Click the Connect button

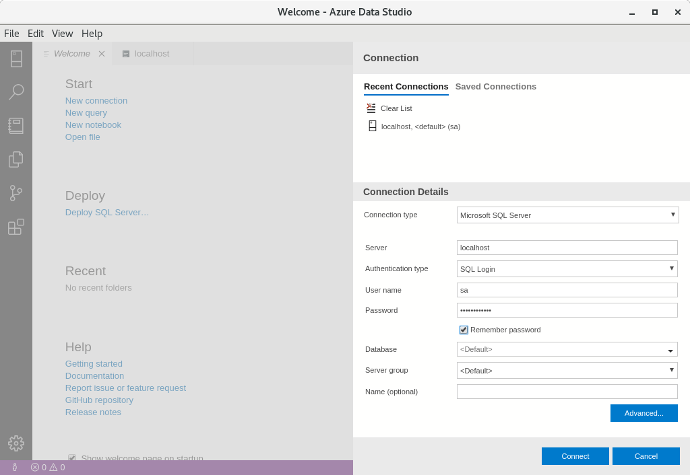coord(575,456)
